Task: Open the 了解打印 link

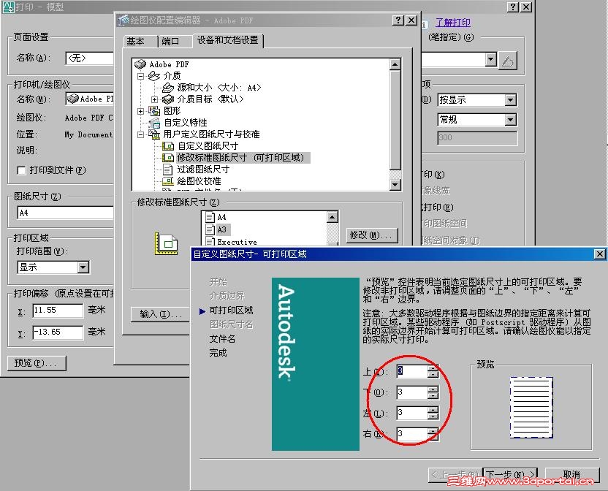Action: click(453, 23)
